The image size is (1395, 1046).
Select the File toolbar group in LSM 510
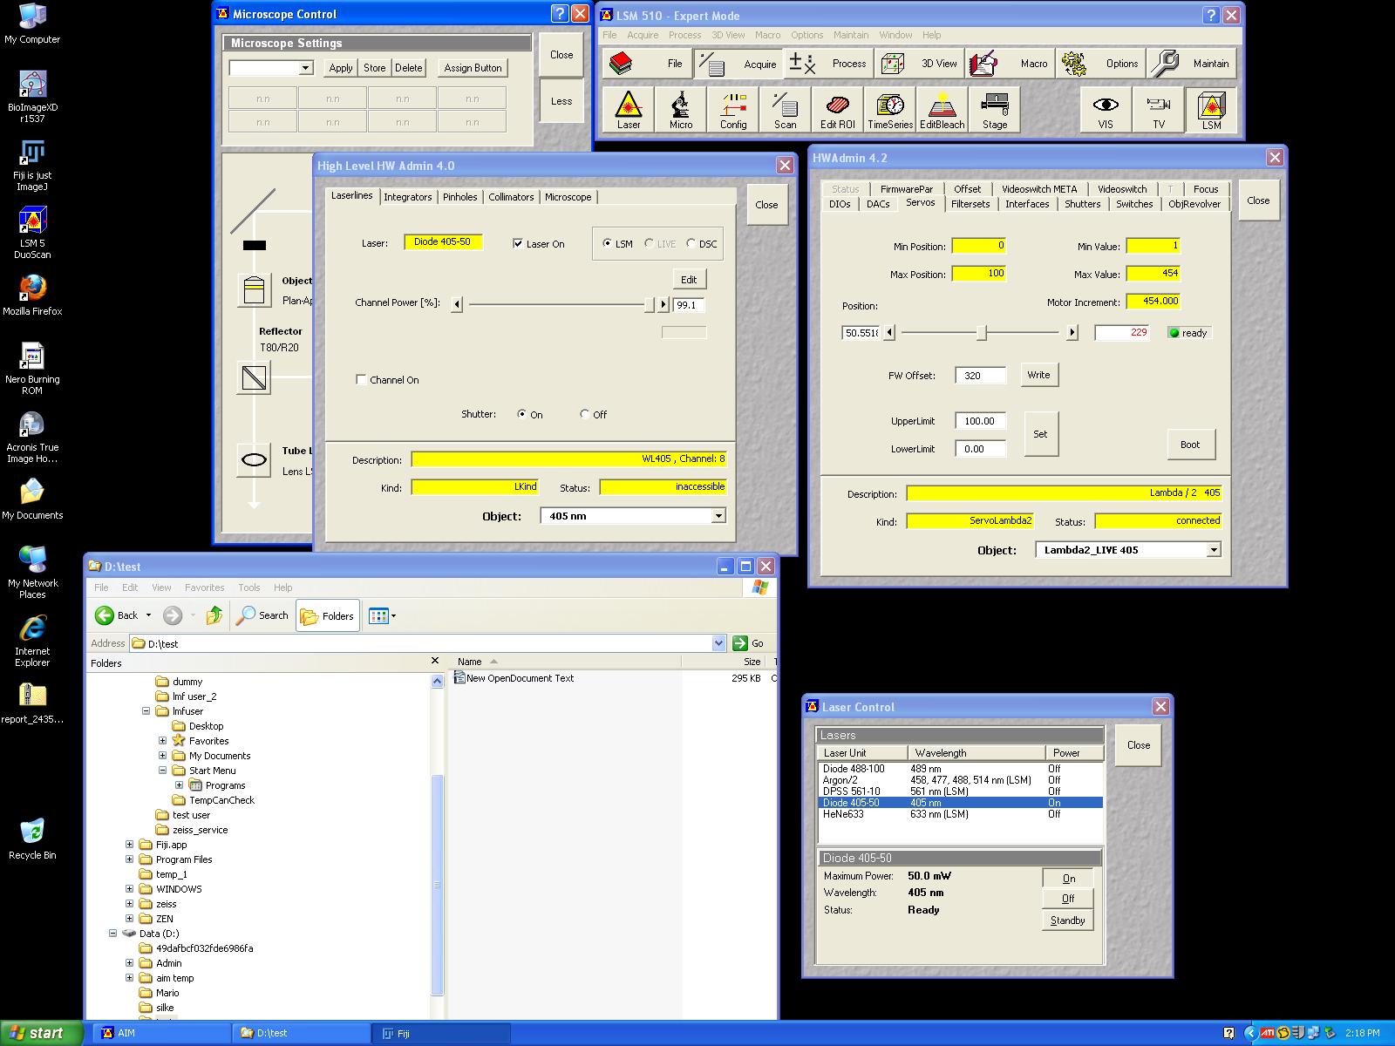[x=648, y=64]
